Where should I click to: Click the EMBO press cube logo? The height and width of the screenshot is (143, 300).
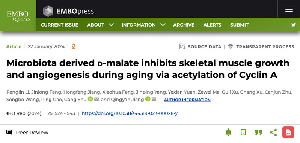coord(48,11)
